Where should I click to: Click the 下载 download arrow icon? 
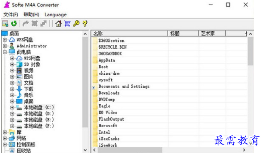[19, 89]
